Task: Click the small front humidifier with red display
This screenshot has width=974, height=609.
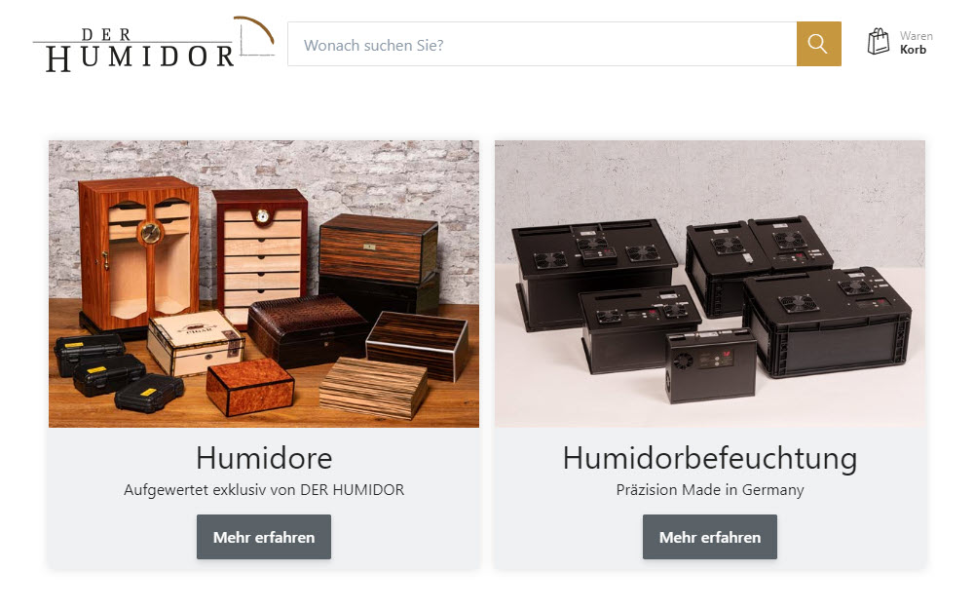Action: pyautogui.click(x=710, y=367)
